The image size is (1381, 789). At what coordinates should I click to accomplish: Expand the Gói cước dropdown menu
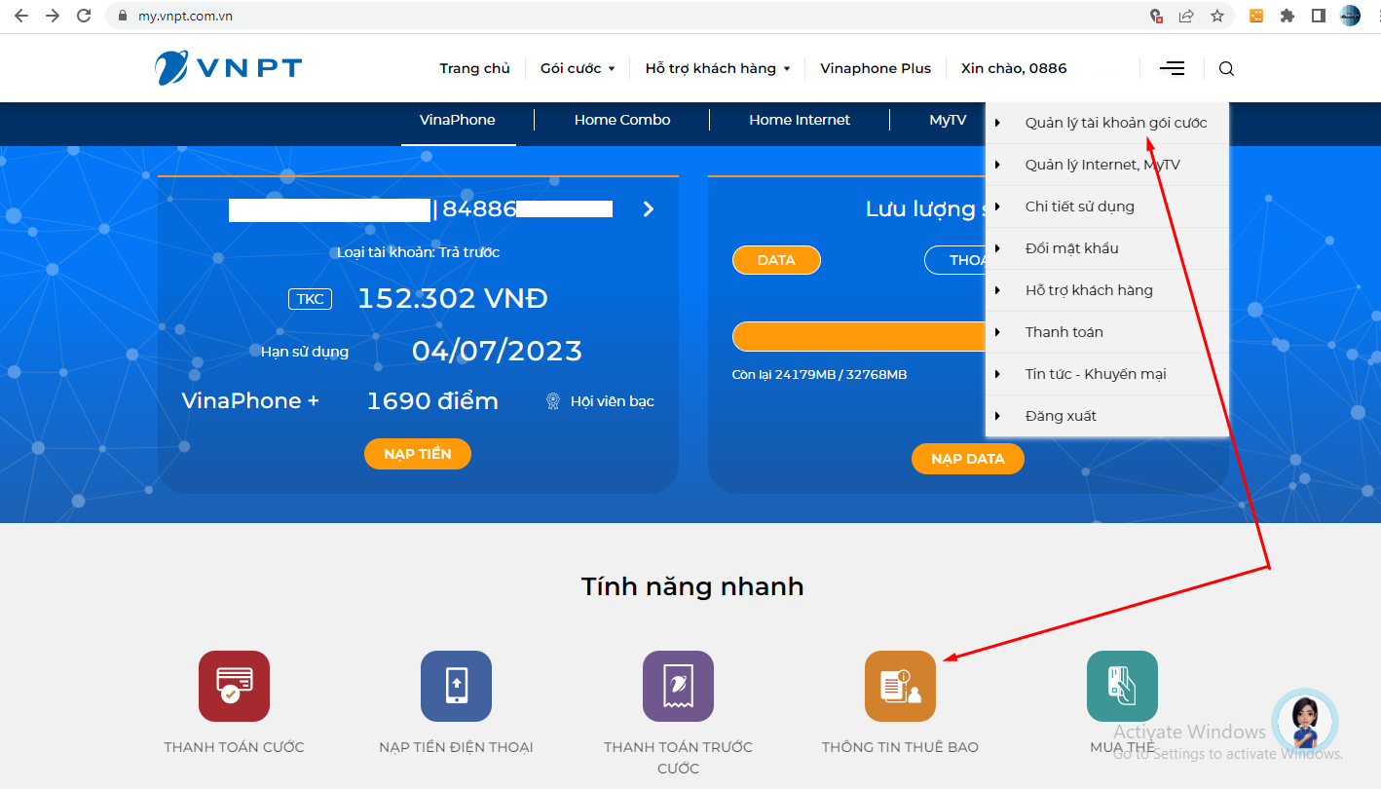pos(578,68)
